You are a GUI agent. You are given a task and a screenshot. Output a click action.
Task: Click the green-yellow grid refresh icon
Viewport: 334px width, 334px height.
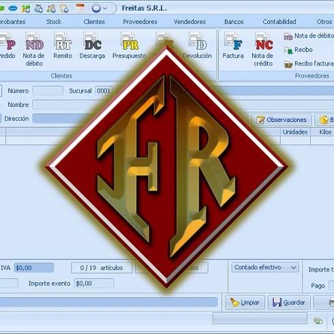tap(26, 9)
